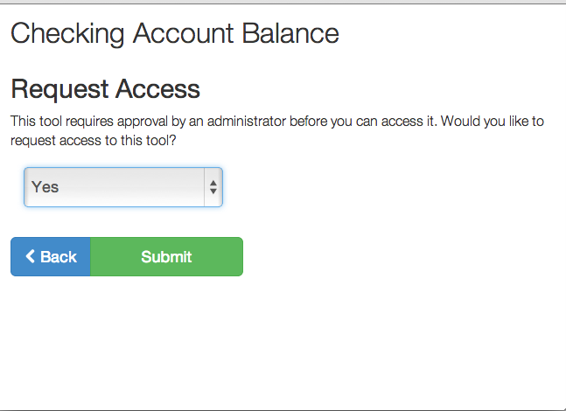Submit the access request
Image resolution: width=566 pixels, height=411 pixels.
pyautogui.click(x=166, y=256)
